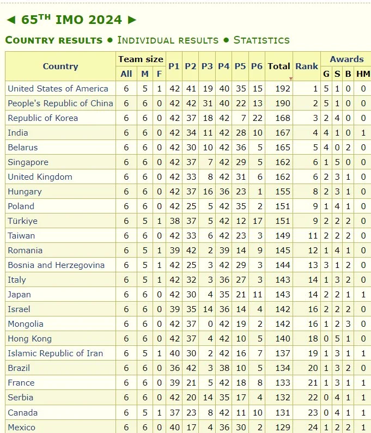371x433 pixels.
Task: Open Canada country link
Action: [23, 412]
